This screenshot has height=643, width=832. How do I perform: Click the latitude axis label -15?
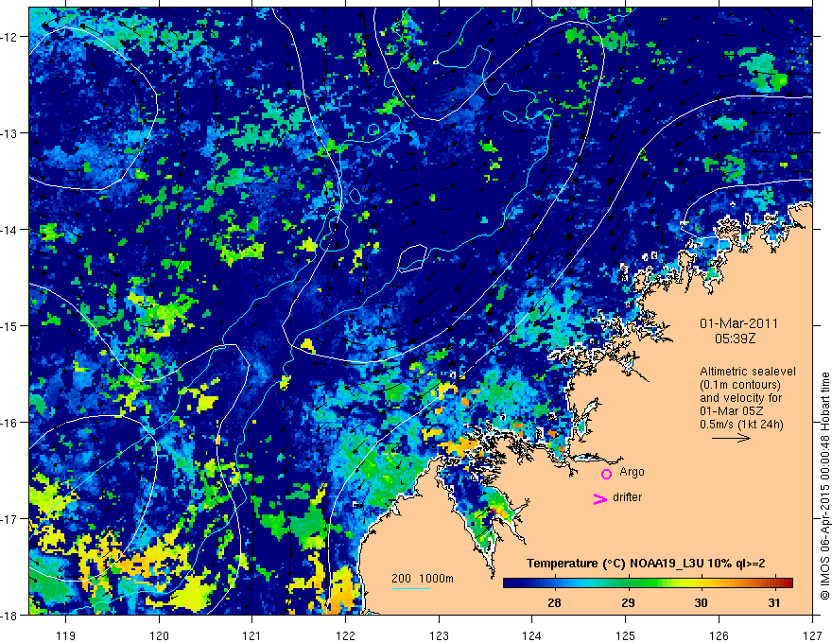coord(9,325)
